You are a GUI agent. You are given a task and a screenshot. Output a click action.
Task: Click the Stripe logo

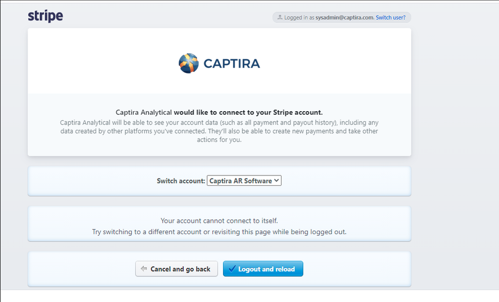(45, 16)
